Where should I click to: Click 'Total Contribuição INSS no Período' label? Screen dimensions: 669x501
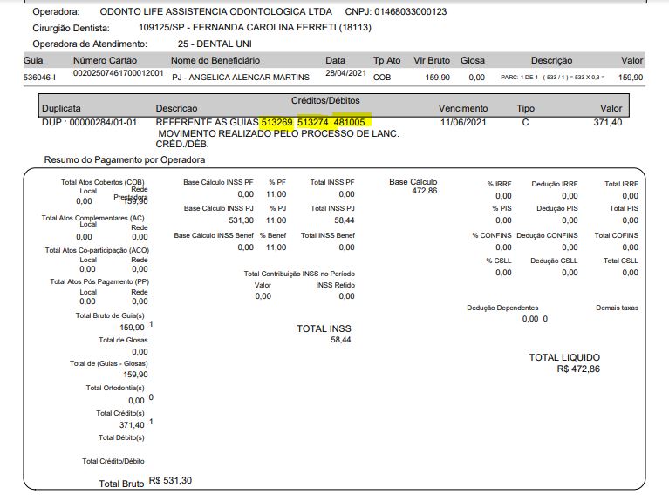pyautogui.click(x=299, y=274)
